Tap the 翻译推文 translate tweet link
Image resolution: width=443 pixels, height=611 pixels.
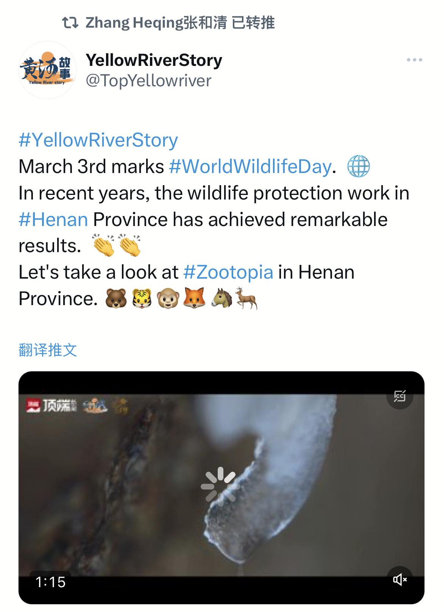click(48, 350)
